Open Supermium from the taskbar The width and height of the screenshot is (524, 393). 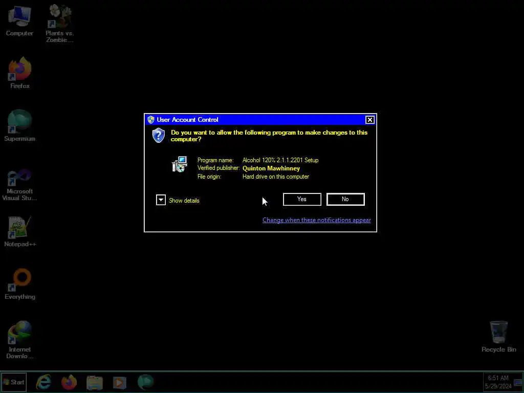pos(145,382)
